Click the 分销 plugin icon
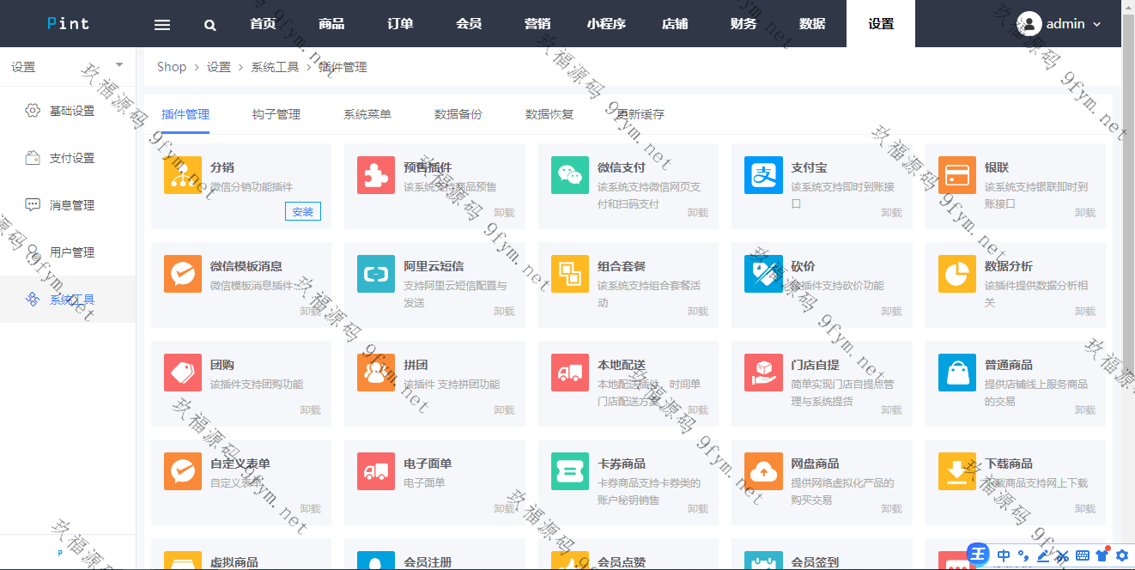Screen dimensions: 1135x570 pos(183,175)
